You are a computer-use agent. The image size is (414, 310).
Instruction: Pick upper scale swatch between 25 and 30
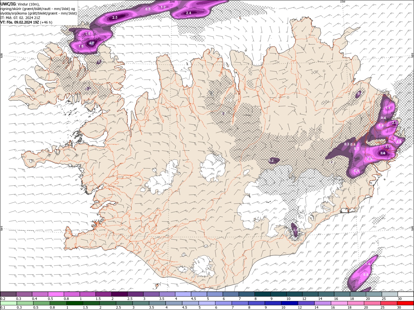(390, 294)
